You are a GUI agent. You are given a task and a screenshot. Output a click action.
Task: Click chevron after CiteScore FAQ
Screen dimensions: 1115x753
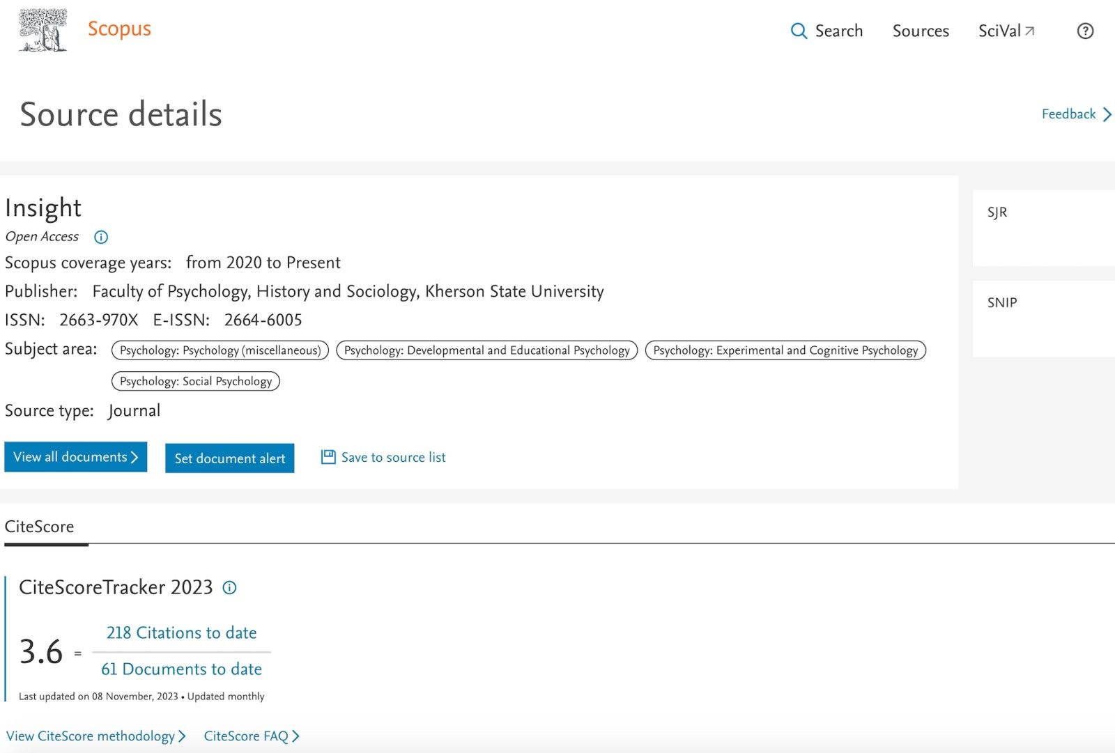point(295,736)
